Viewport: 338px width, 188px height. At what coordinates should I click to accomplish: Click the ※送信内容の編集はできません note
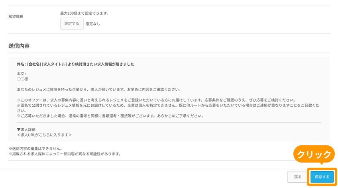pyautogui.click(x=35, y=149)
